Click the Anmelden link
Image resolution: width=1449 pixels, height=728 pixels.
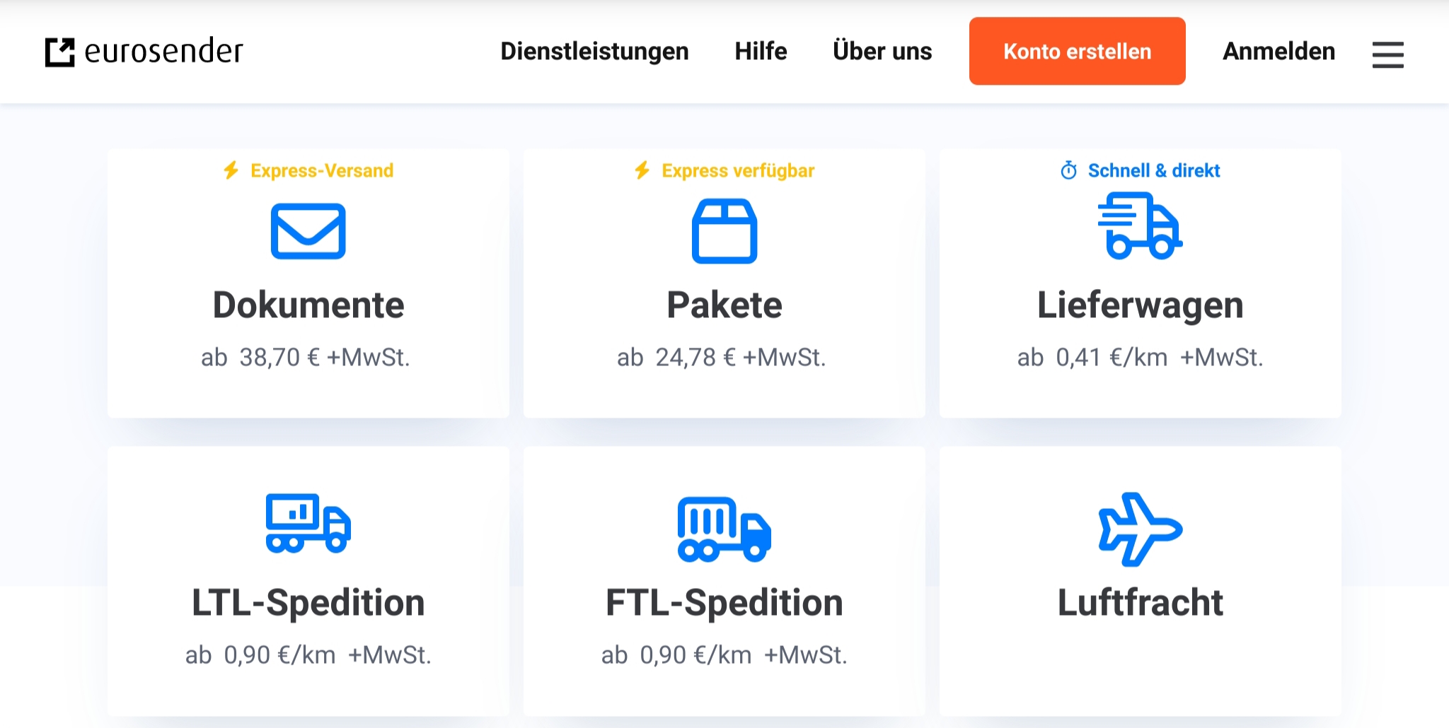pyautogui.click(x=1278, y=52)
